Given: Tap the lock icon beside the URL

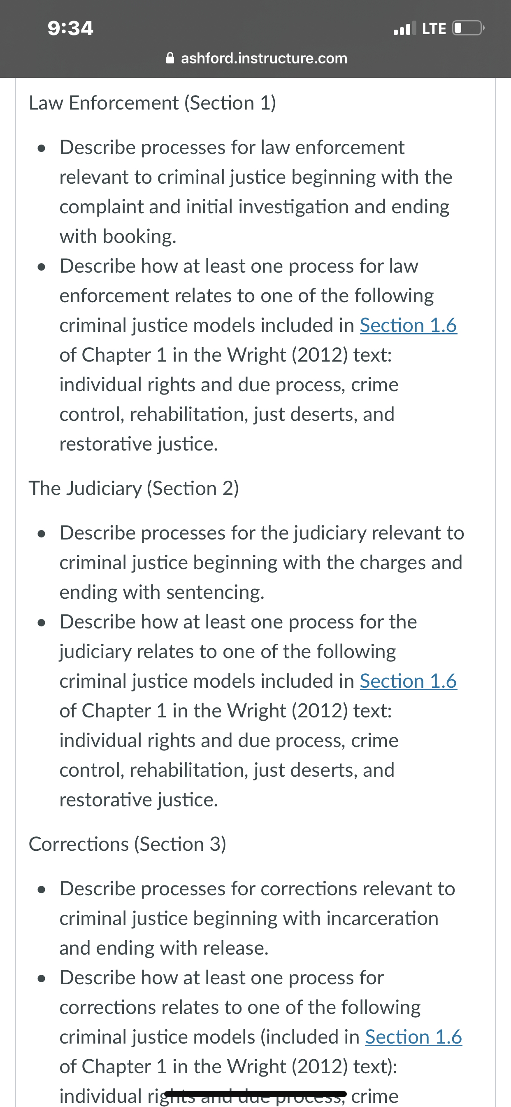Looking at the screenshot, I should coord(170,58).
